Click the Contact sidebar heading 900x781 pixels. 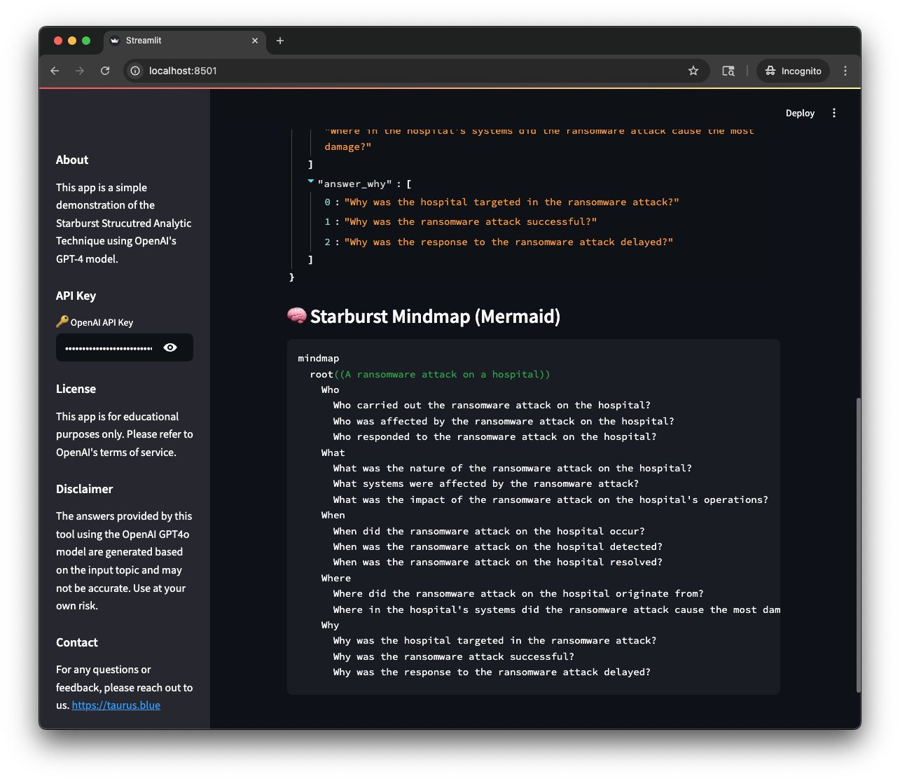(77, 642)
